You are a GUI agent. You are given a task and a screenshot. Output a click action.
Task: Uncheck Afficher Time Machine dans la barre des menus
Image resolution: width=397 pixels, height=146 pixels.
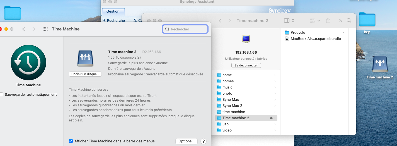coord(71,141)
